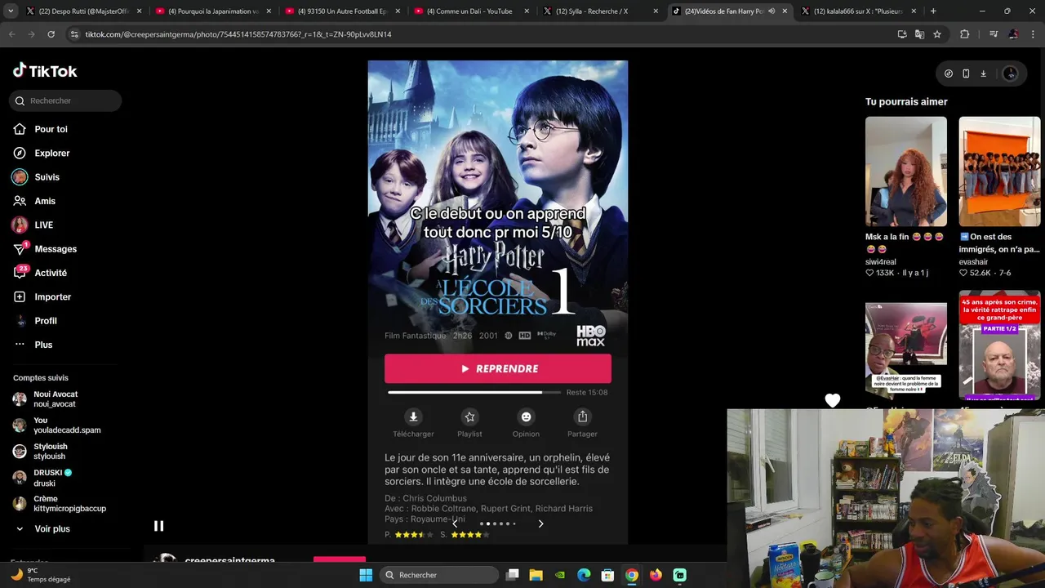Viewport: 1045px width, 588px height.
Task: Open Windows Start menu
Action: (366, 575)
